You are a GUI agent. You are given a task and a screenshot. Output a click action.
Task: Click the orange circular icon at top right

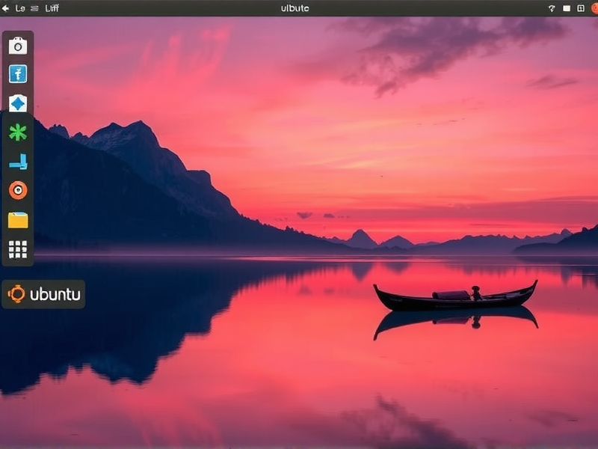tap(594, 8)
